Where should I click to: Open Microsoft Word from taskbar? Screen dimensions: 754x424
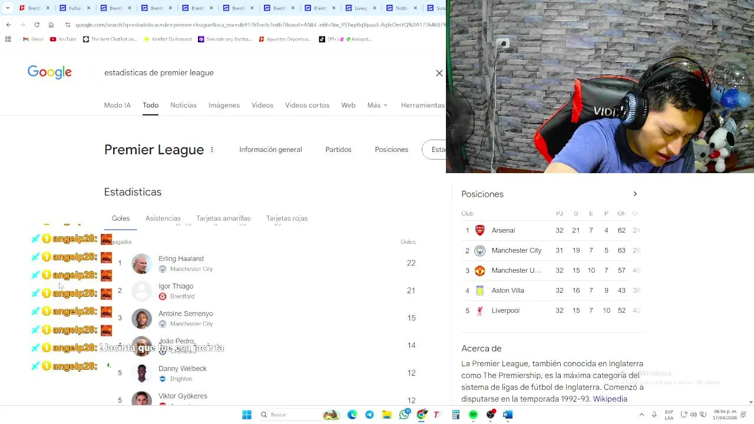click(508, 415)
